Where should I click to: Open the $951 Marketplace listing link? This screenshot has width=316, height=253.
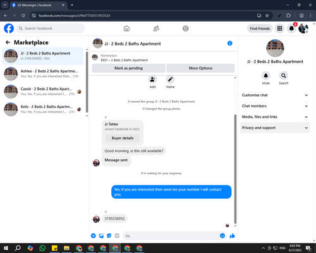tap(124, 60)
